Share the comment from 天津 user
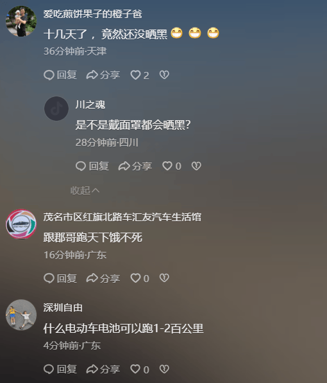327x383 pixels. coord(103,75)
